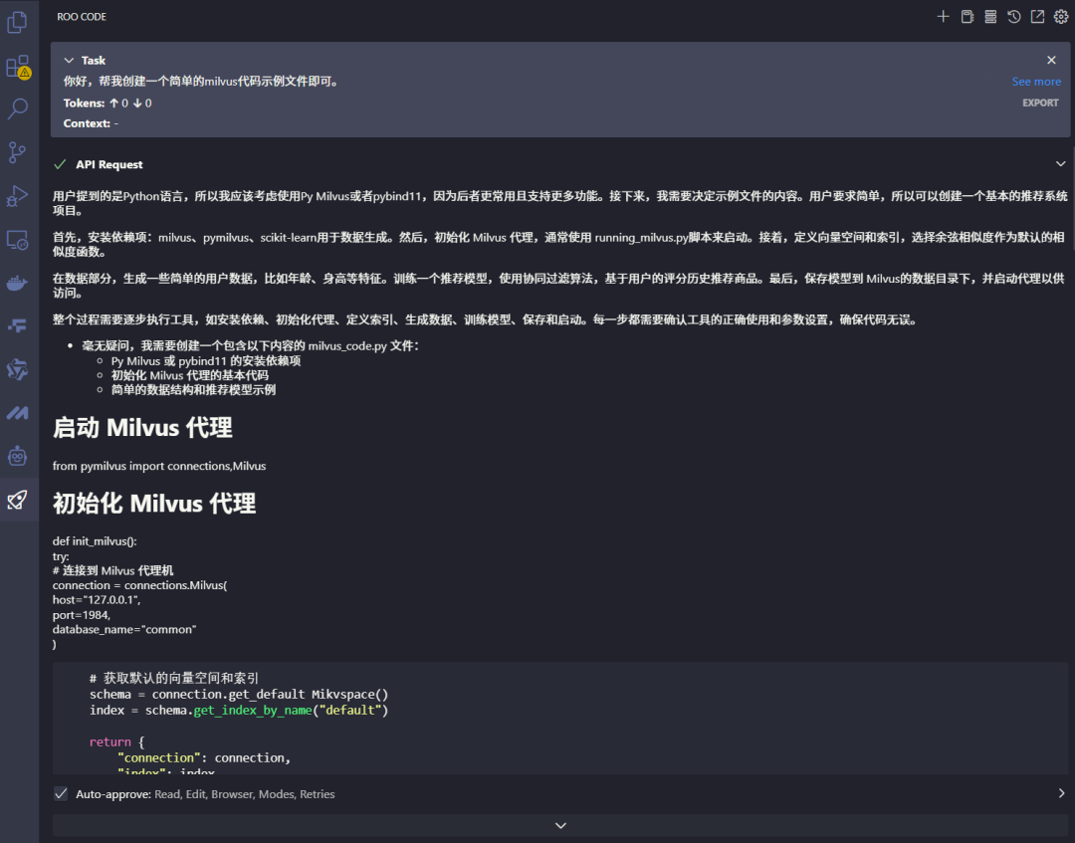The width and height of the screenshot is (1075, 843).
Task: Click the ROO CODE panel title
Action: [x=82, y=16]
